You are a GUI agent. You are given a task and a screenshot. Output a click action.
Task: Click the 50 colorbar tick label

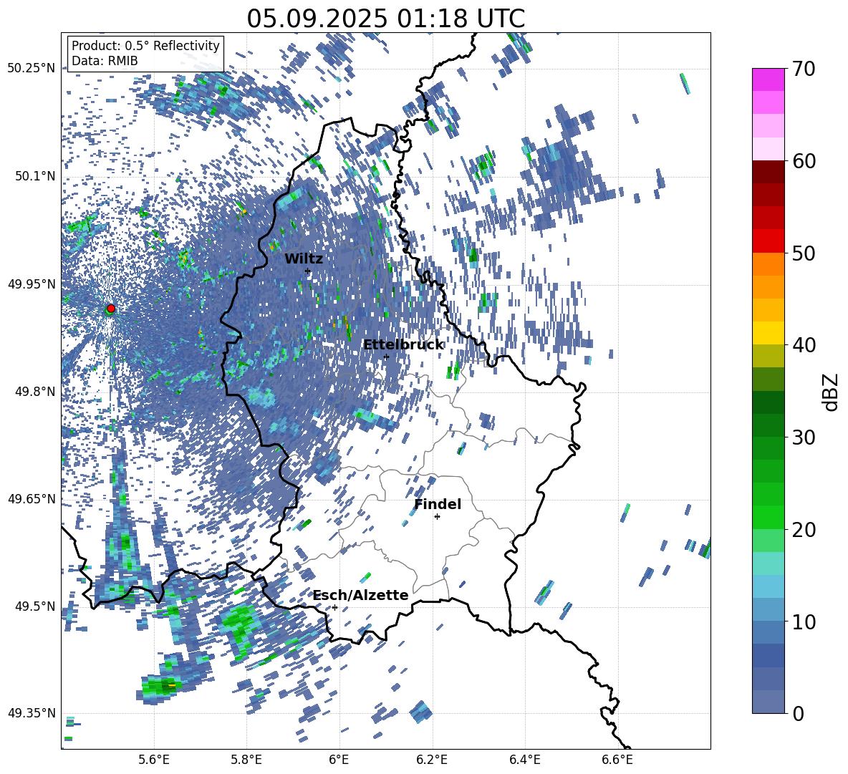click(x=804, y=253)
